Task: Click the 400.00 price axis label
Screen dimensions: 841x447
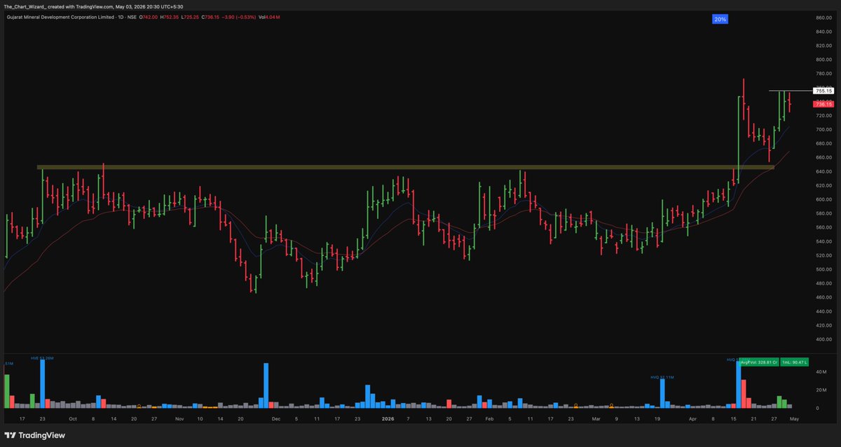Action: pyautogui.click(x=823, y=339)
